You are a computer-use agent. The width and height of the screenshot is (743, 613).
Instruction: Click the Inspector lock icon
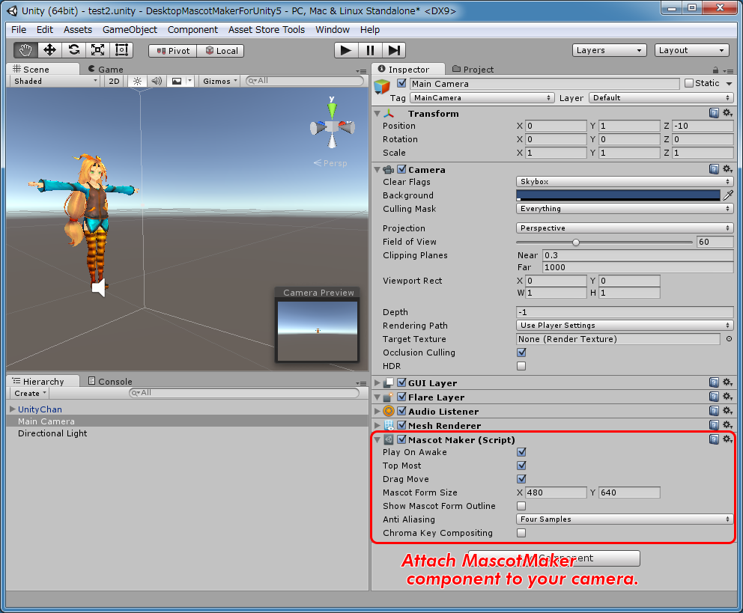pos(715,70)
